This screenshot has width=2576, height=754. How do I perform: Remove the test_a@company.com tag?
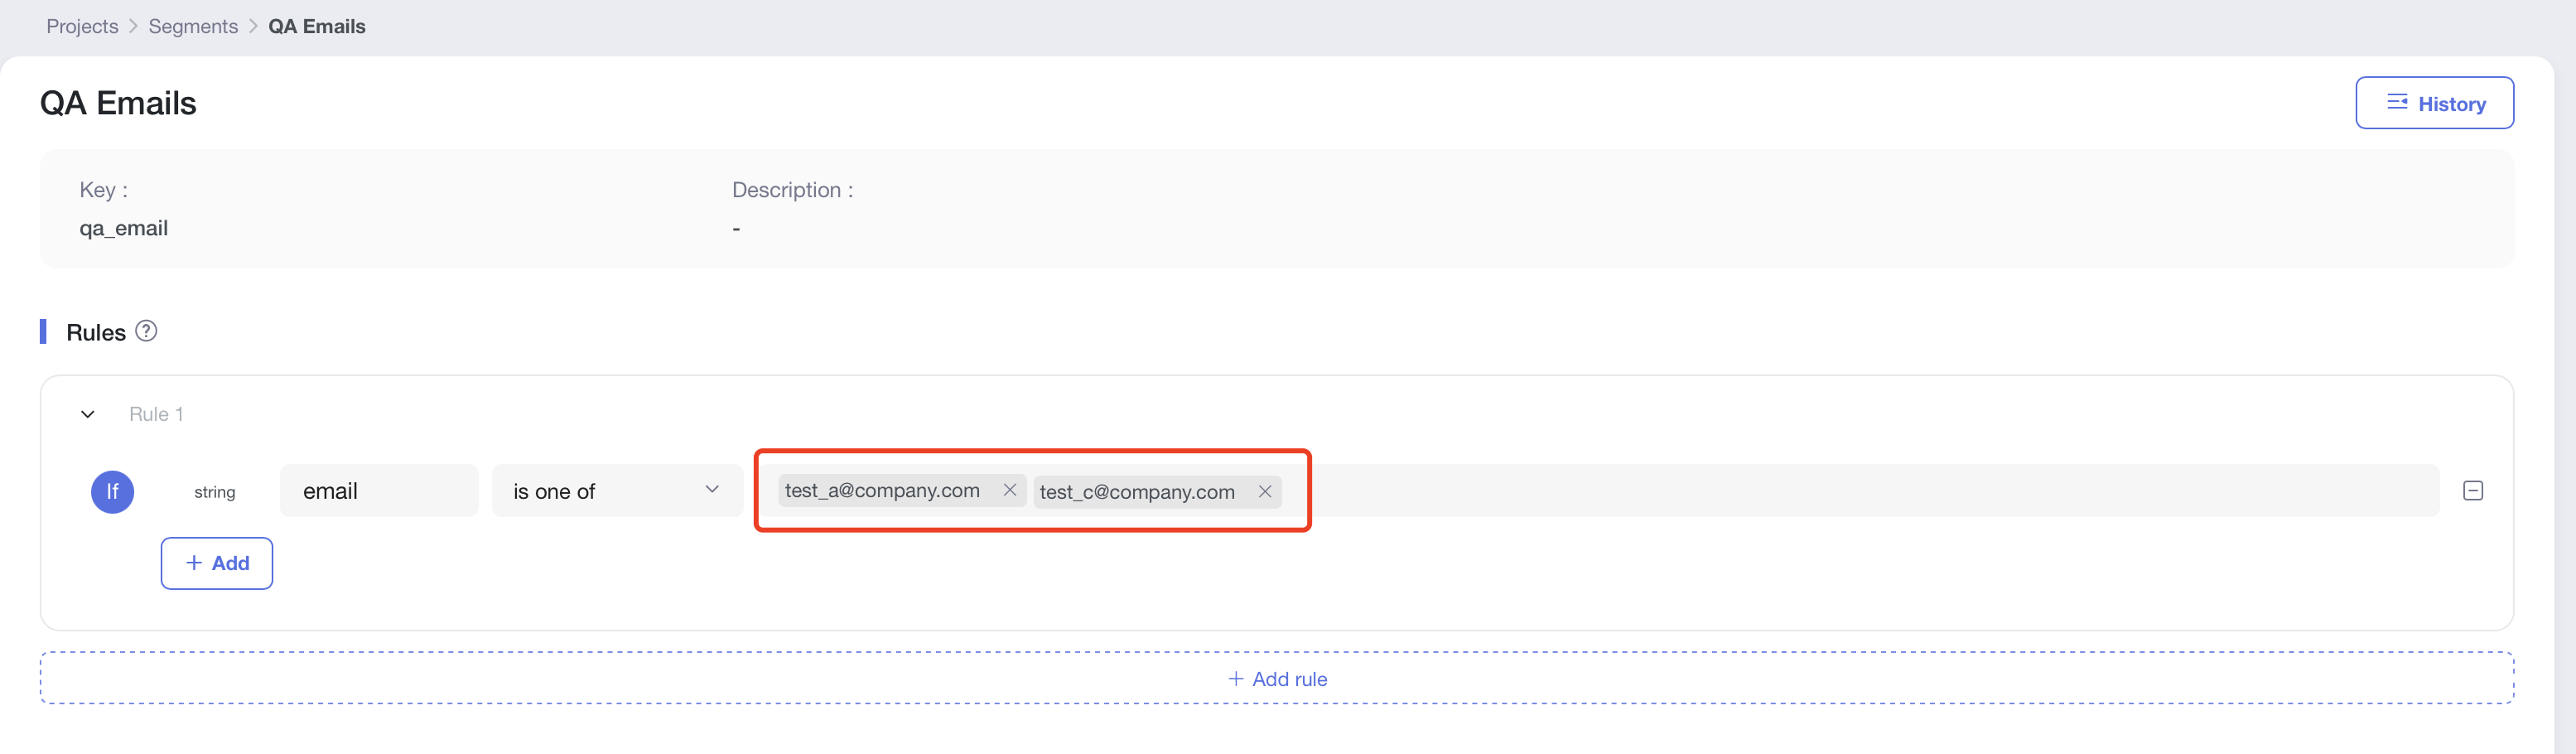tap(1009, 490)
